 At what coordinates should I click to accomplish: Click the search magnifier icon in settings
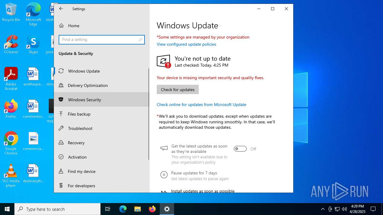(140, 40)
